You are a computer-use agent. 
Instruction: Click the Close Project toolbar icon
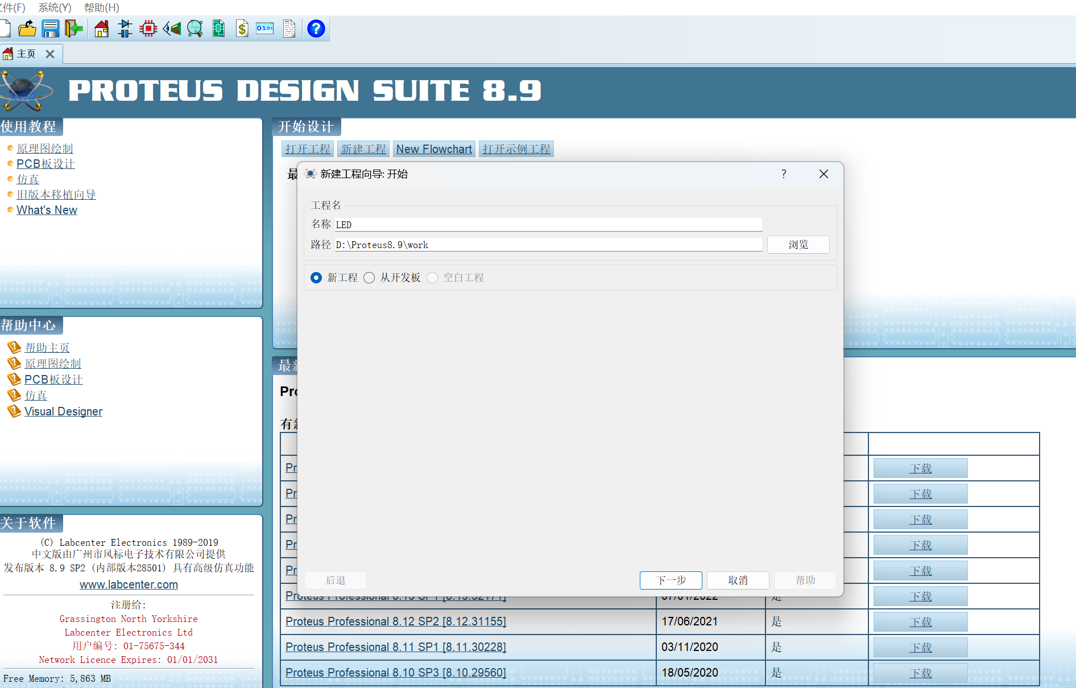[74, 28]
